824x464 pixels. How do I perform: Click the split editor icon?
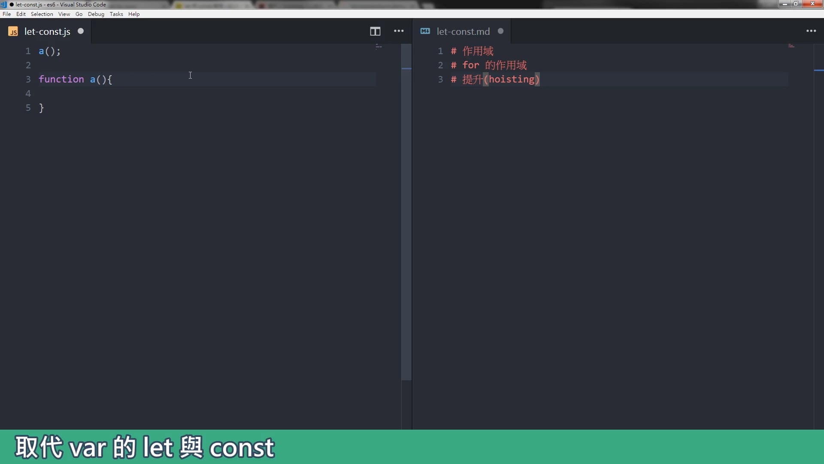(x=375, y=31)
